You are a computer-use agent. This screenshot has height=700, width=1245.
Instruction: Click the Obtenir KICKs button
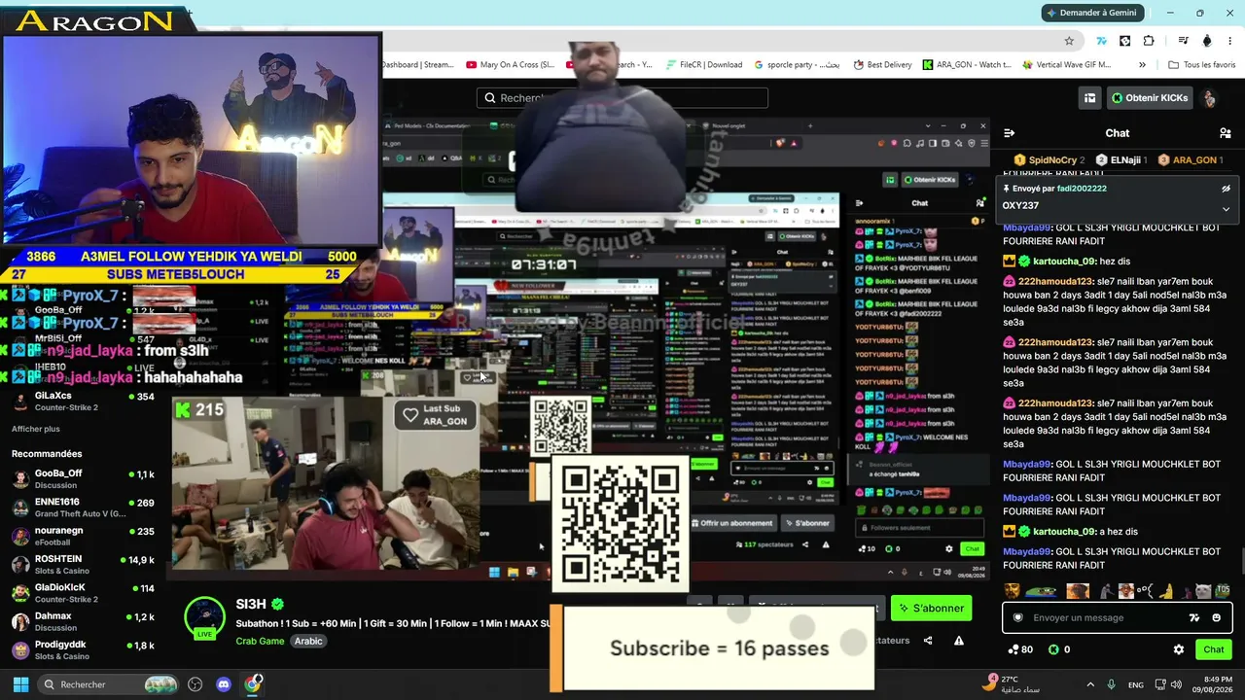[1150, 98]
